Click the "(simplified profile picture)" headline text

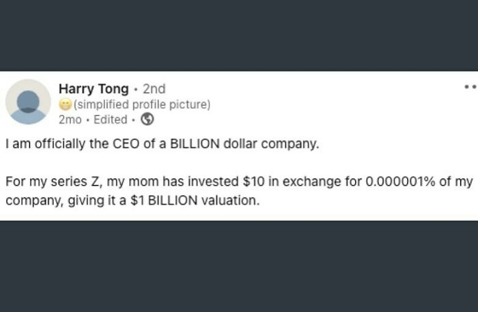(141, 105)
